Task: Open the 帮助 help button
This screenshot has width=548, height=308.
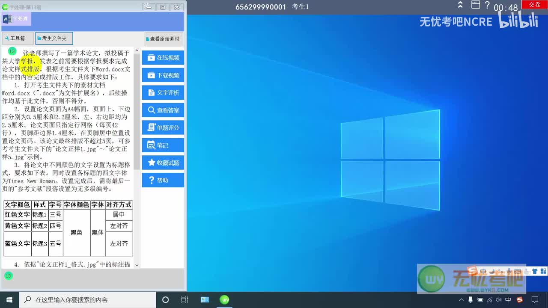Action: coord(163,180)
